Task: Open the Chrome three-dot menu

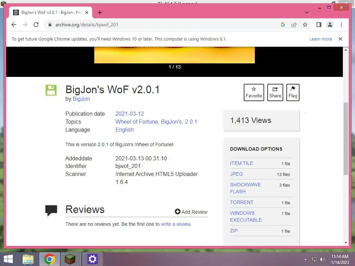Action: (x=341, y=25)
